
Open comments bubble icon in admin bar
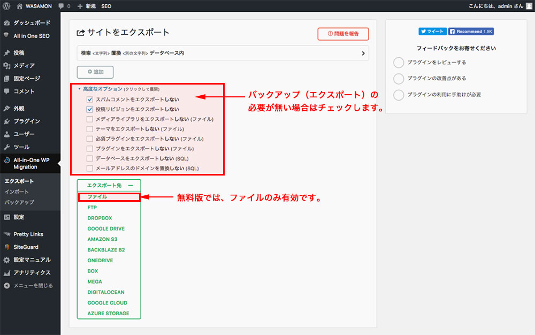pos(61,6)
